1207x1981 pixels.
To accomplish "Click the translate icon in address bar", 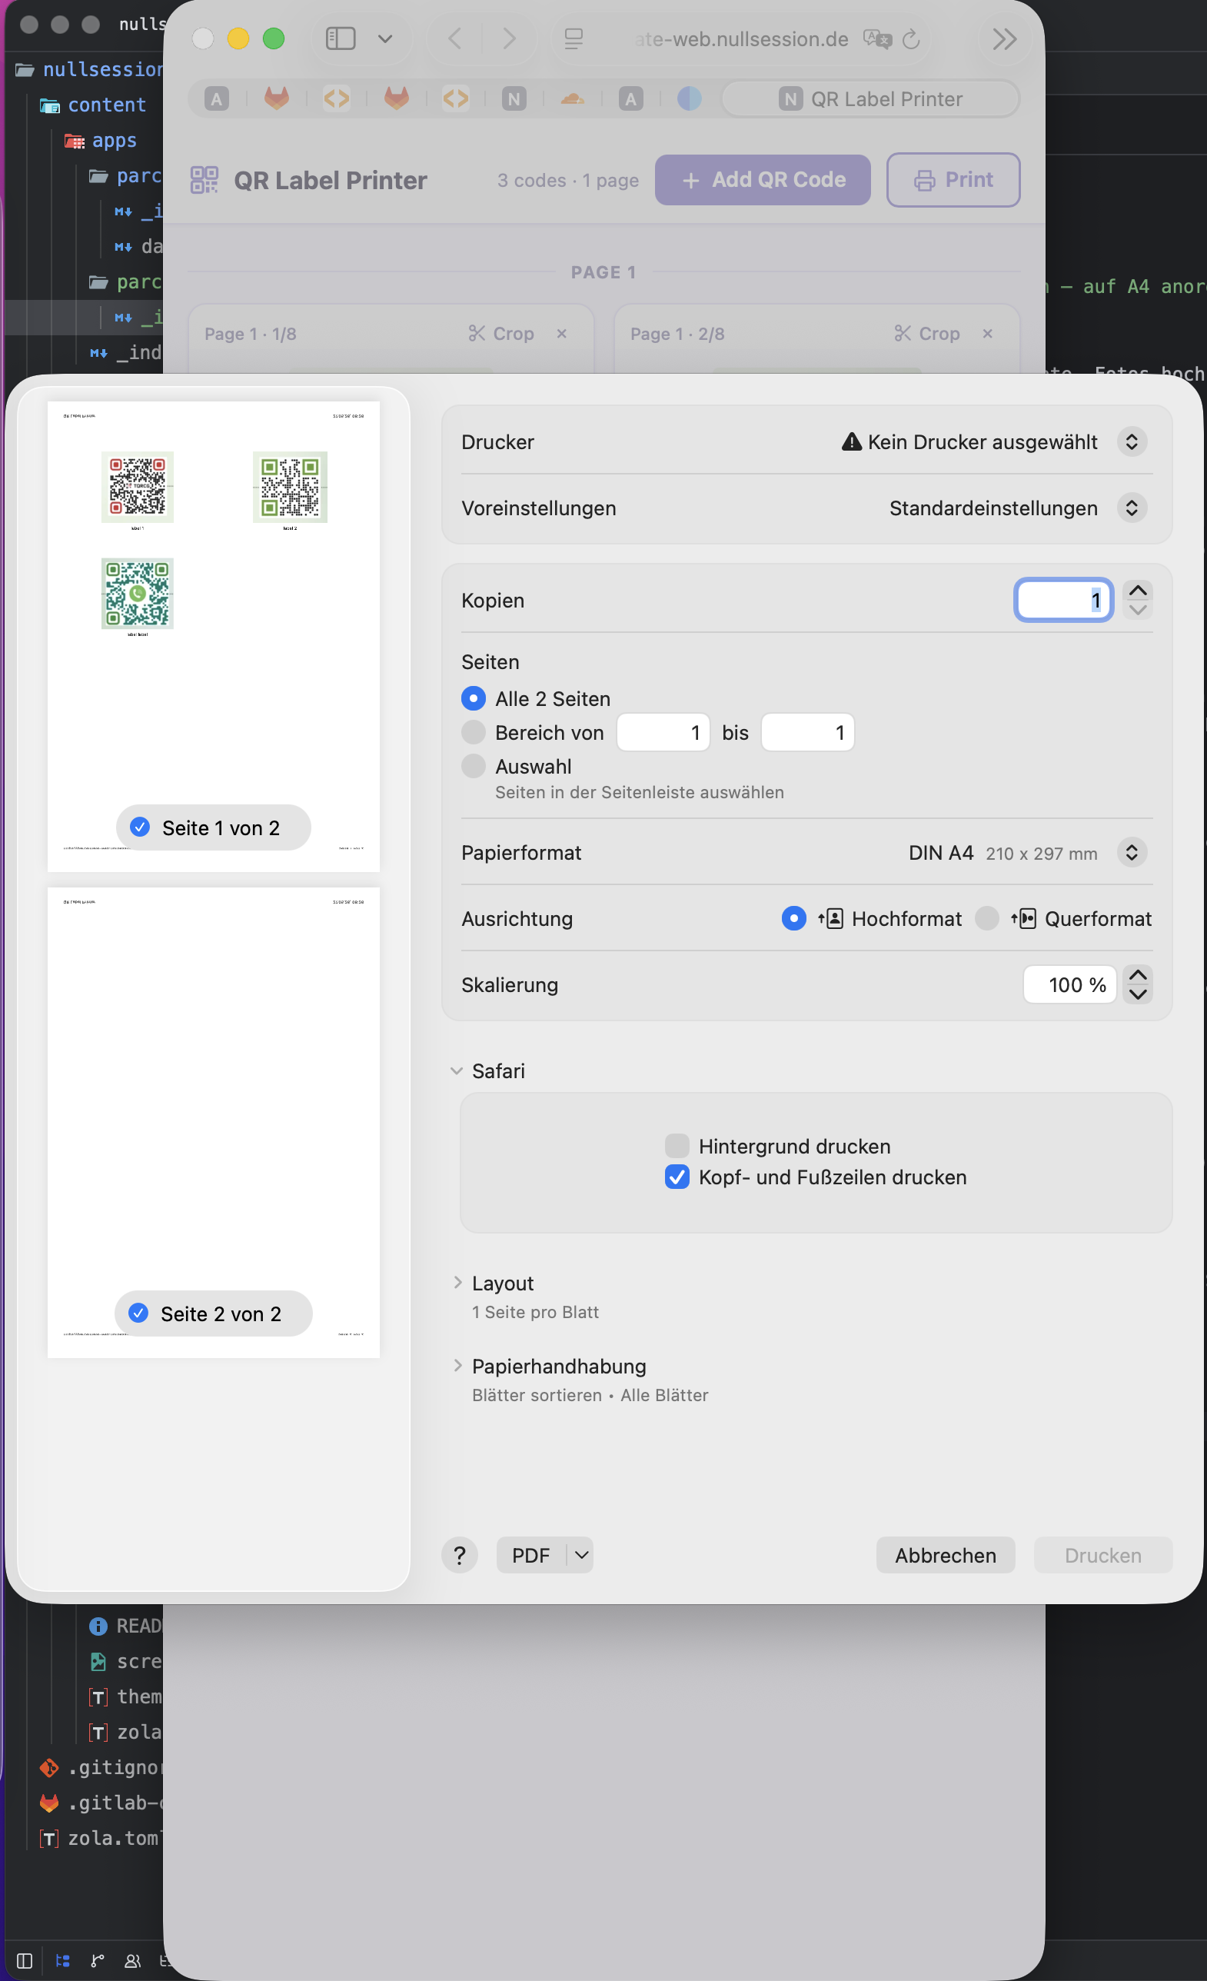I will [876, 38].
